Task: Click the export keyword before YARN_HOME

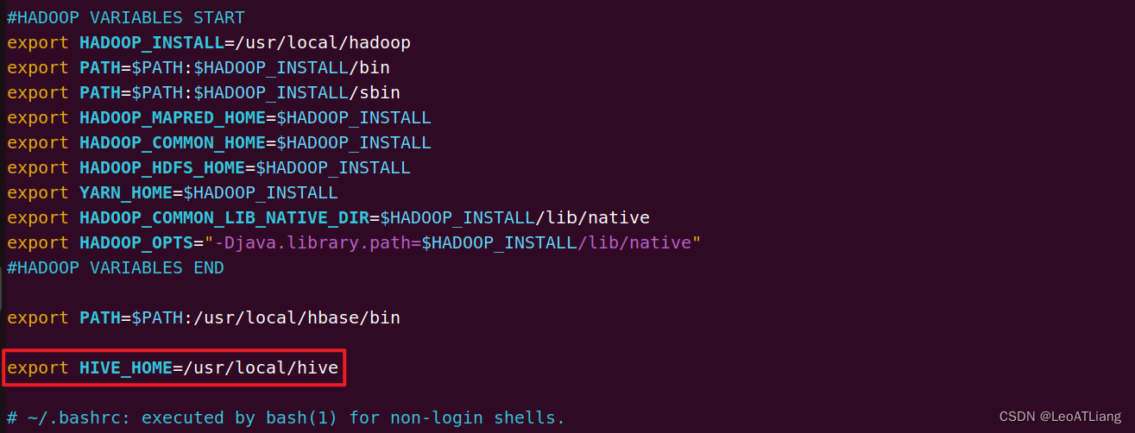Action: point(37,192)
